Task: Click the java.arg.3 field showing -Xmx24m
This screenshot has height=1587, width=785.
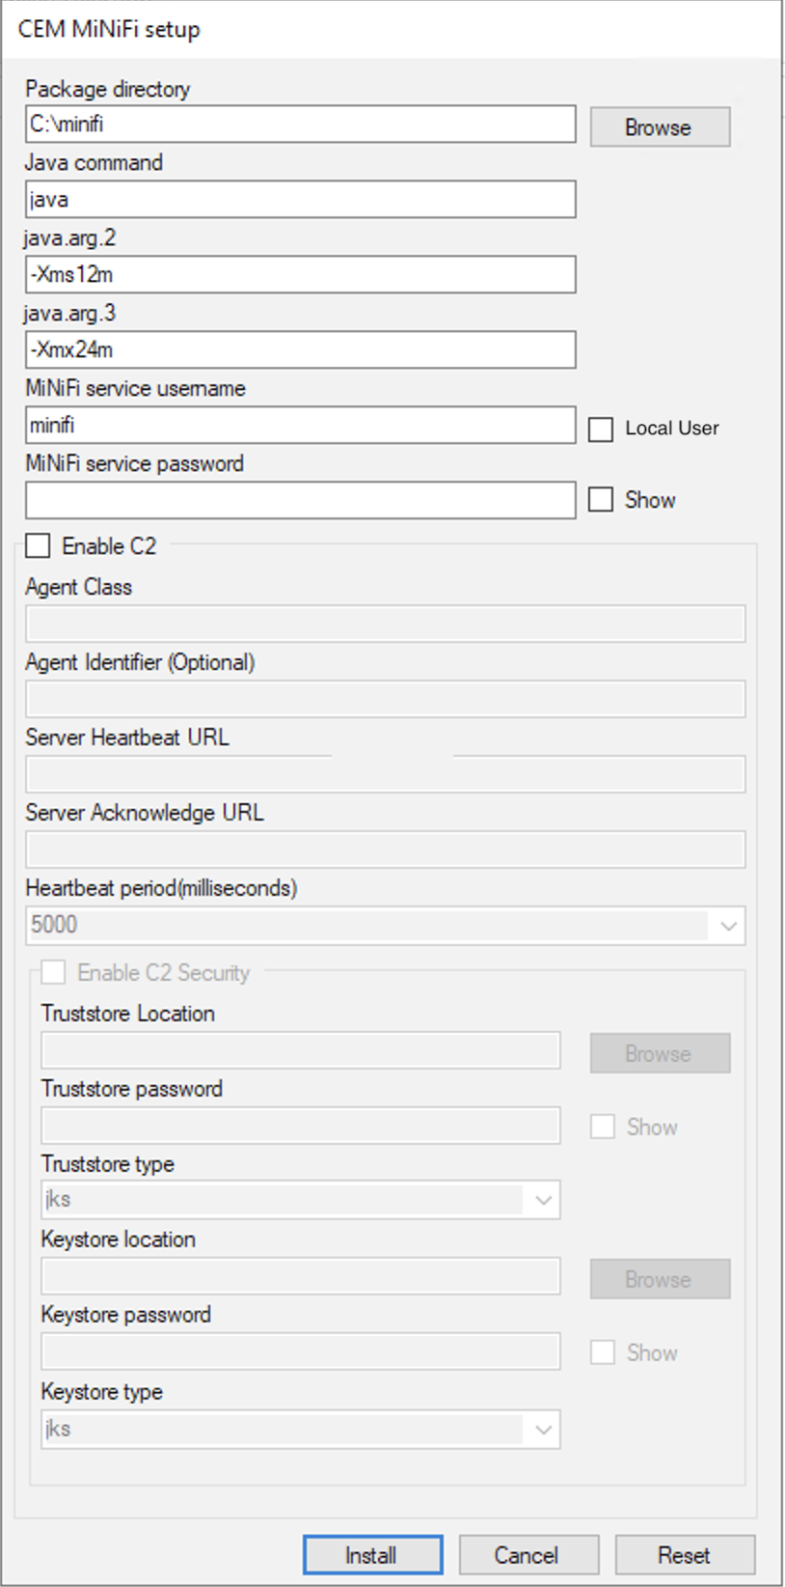Action: (x=300, y=350)
